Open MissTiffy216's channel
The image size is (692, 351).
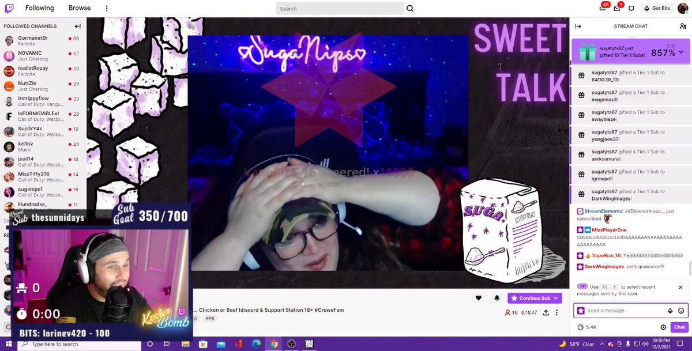coord(43,177)
